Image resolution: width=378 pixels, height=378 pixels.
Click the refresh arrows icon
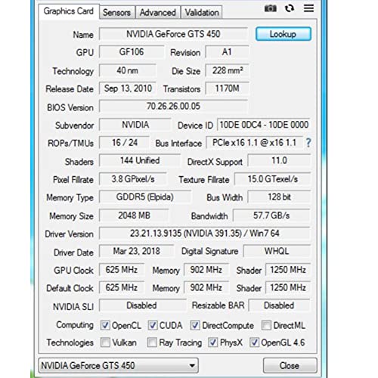click(290, 8)
